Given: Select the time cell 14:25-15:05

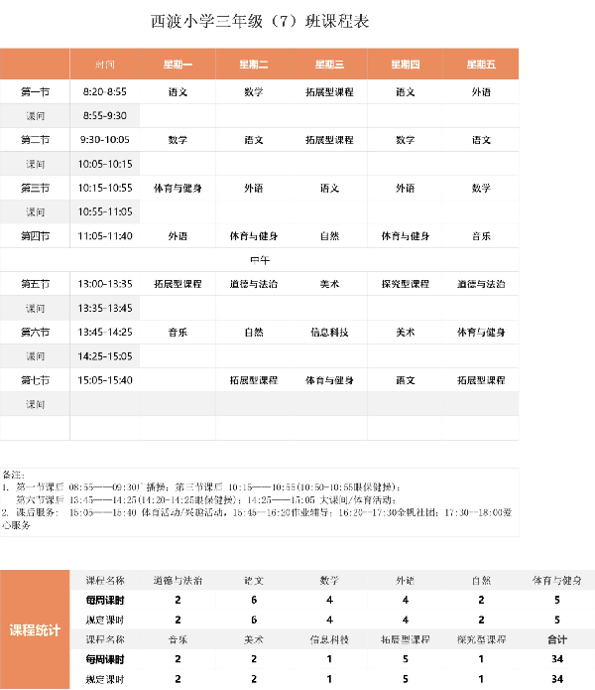Looking at the screenshot, I should 105,356.
